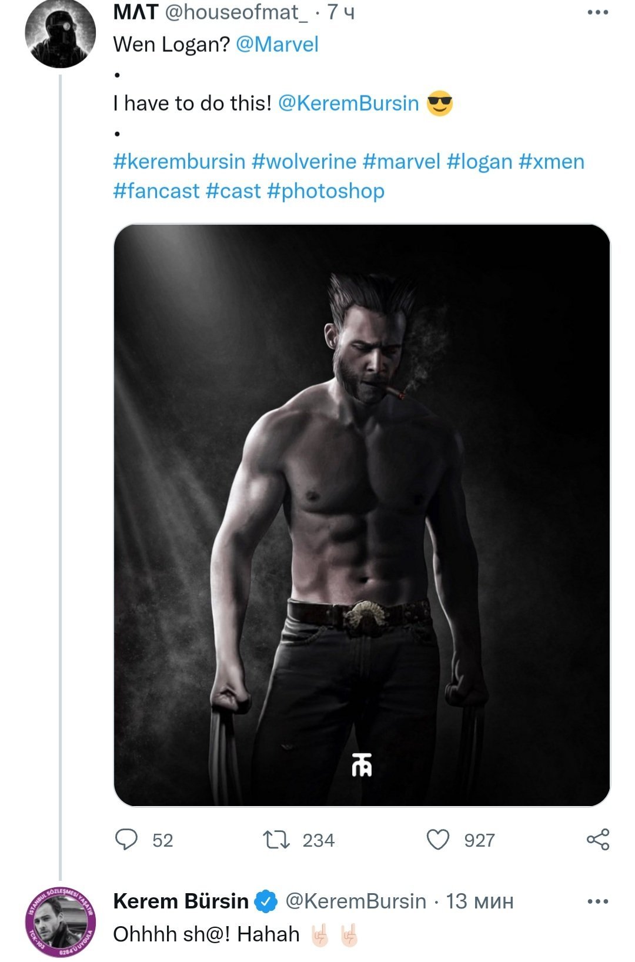635x962 pixels.
Task: Open the #kerembursin hashtag
Action: click(179, 162)
